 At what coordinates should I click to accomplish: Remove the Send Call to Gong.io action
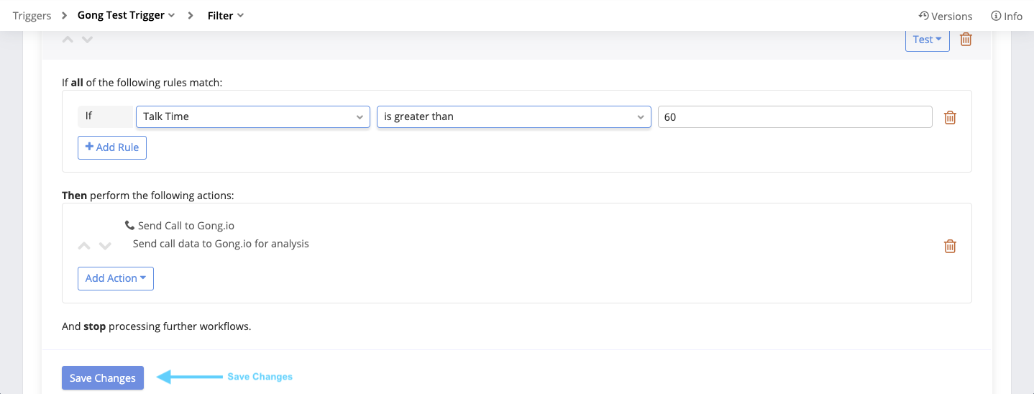tap(950, 247)
